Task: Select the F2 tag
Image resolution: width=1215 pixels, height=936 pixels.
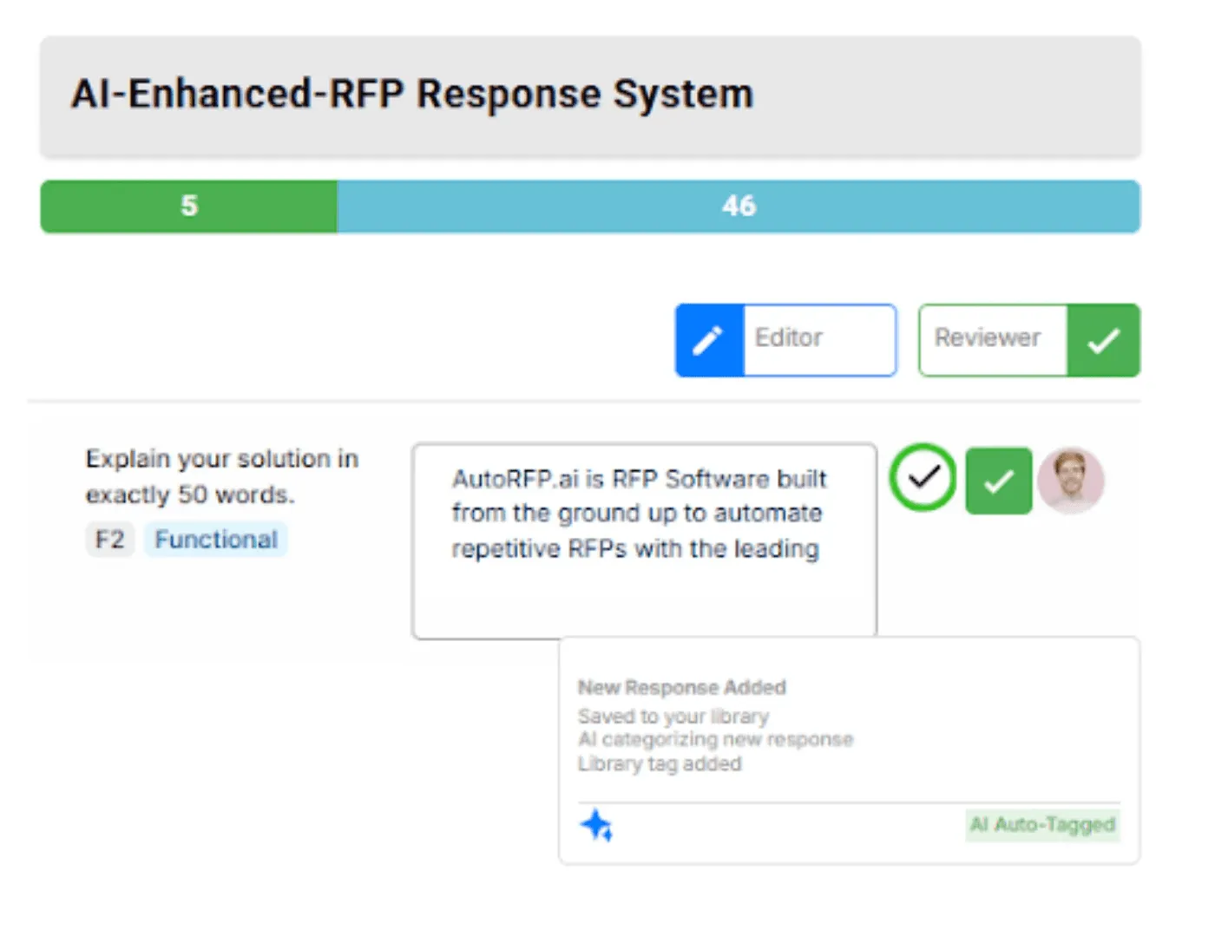Action: [x=109, y=540]
